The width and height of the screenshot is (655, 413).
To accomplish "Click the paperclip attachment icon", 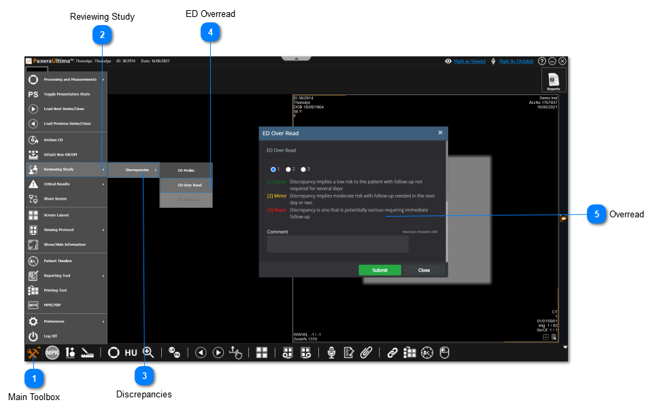I will point(366,353).
